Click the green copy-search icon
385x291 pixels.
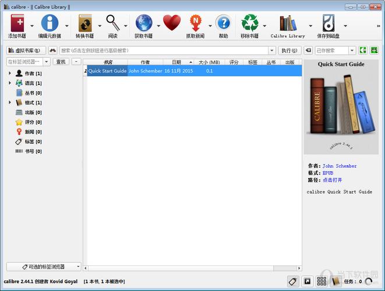coord(363,51)
